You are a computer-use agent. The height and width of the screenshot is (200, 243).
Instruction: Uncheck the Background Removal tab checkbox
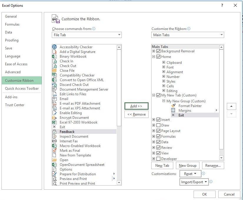point(158,51)
